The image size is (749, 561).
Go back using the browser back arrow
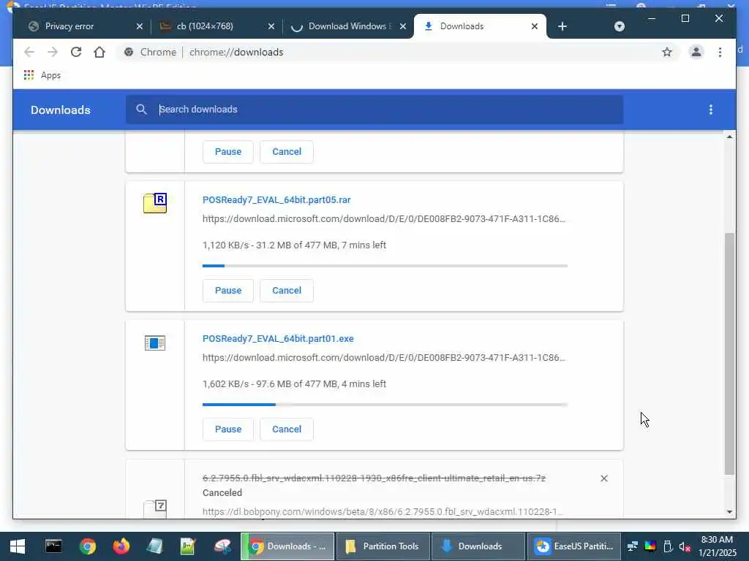(29, 52)
